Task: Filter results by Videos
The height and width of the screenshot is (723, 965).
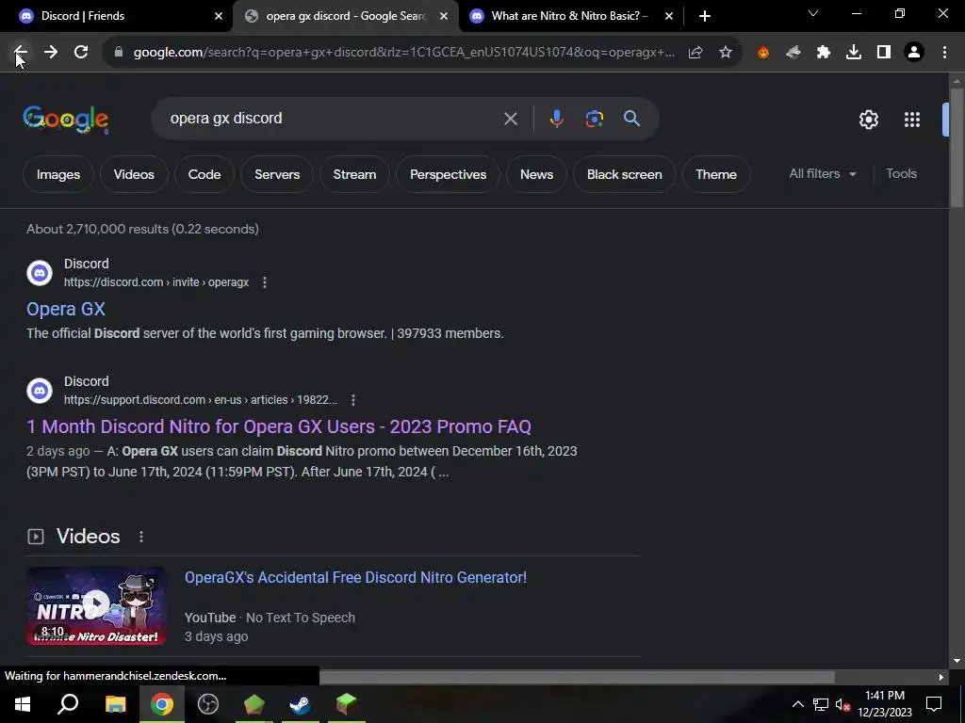Action: pos(134,174)
